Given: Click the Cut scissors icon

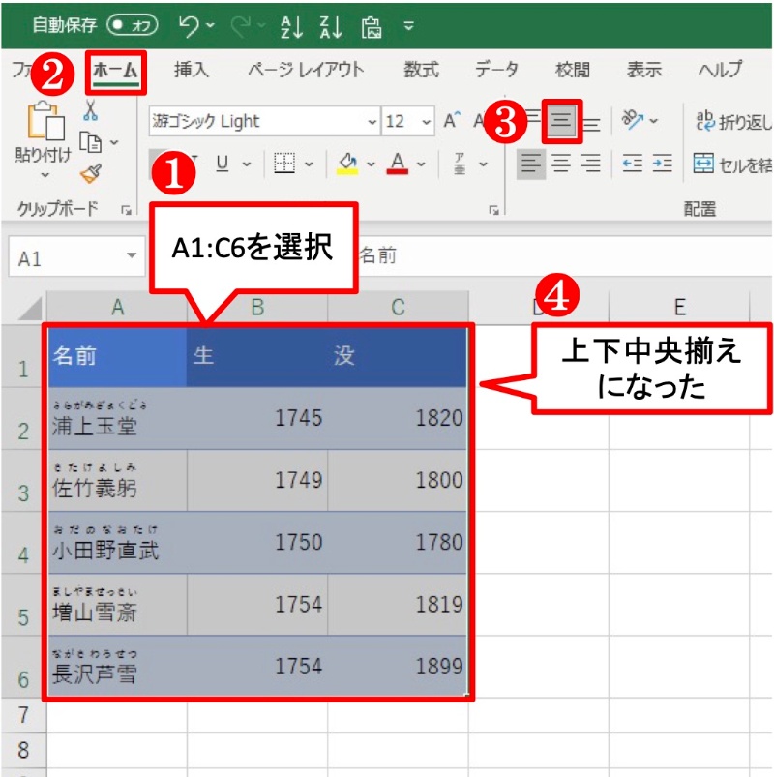Looking at the screenshot, I should tap(91, 109).
